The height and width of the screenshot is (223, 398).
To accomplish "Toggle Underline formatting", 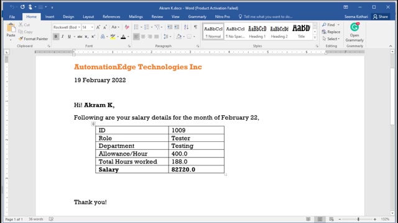I will (x=69, y=37).
